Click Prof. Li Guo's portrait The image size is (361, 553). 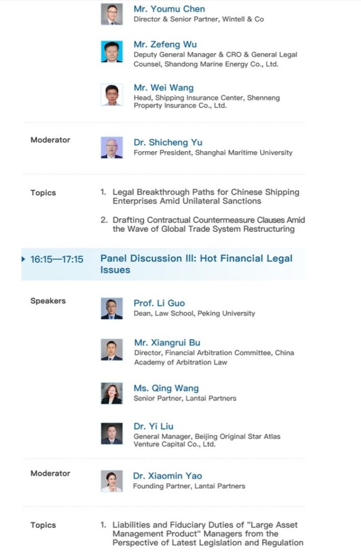tap(112, 308)
